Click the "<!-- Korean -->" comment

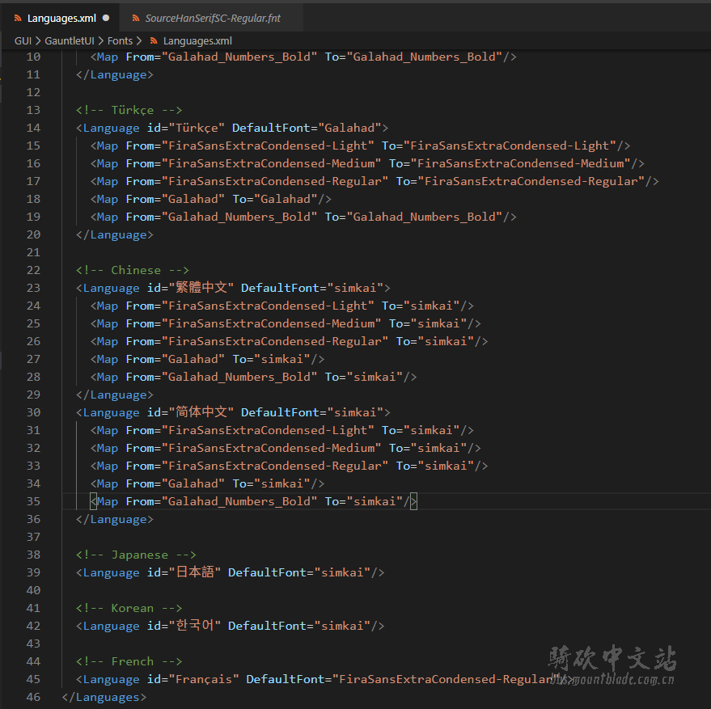coord(129,609)
